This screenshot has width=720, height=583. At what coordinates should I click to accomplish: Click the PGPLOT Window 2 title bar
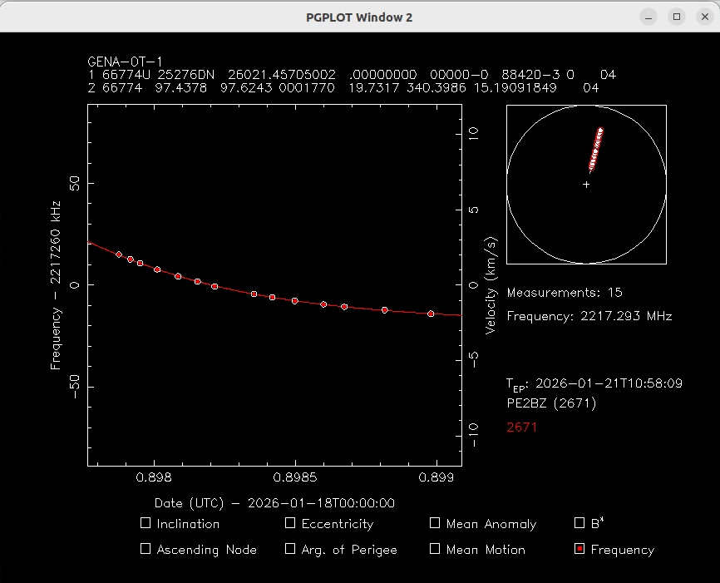[x=359, y=17]
